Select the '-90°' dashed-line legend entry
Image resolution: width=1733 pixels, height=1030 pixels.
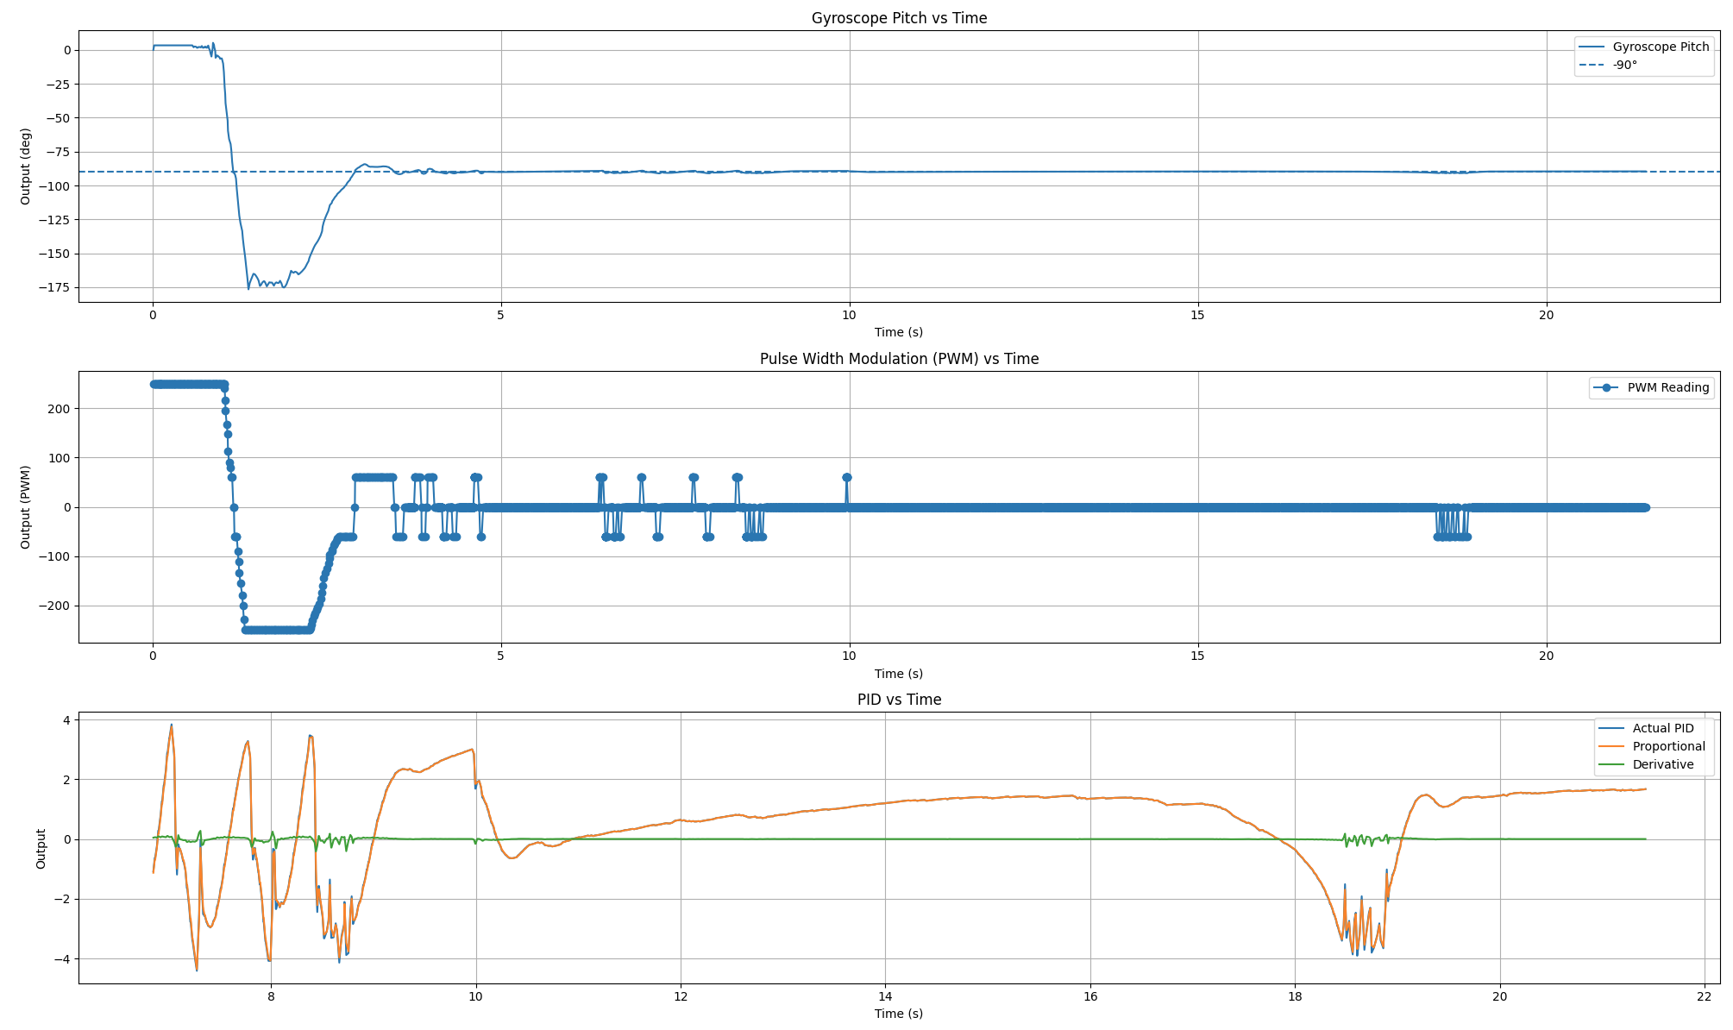tap(1609, 65)
